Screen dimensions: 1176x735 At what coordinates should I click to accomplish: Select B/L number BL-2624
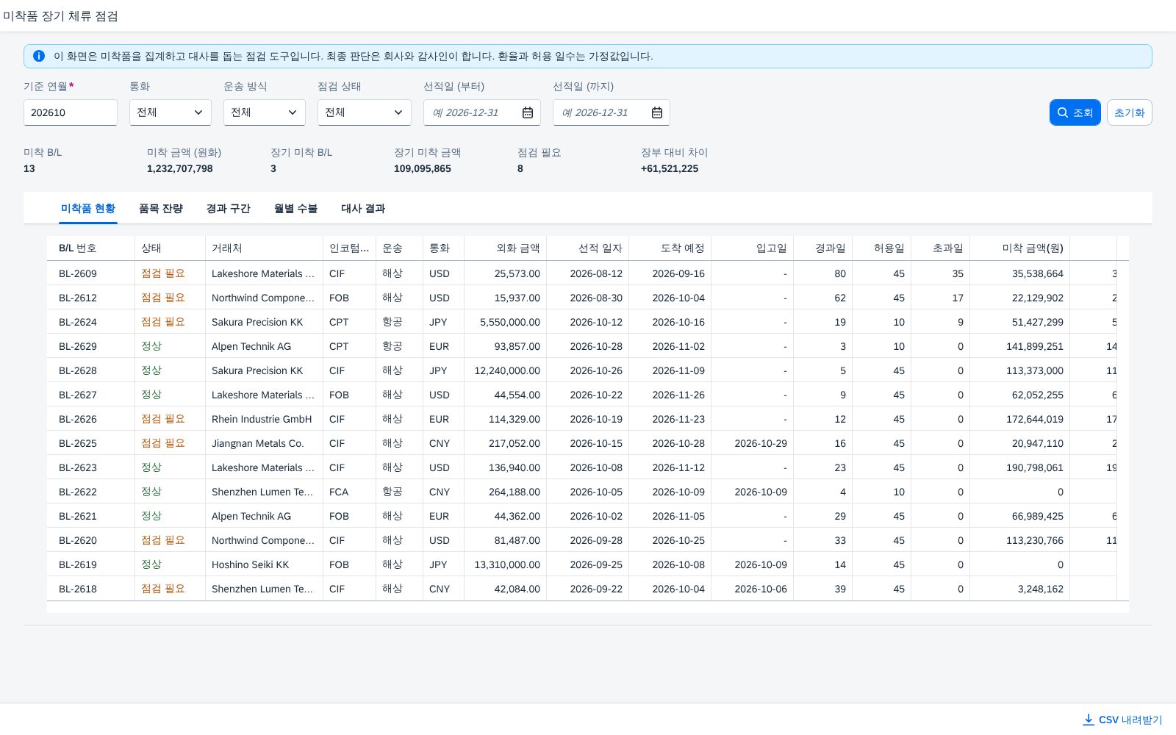click(x=78, y=322)
